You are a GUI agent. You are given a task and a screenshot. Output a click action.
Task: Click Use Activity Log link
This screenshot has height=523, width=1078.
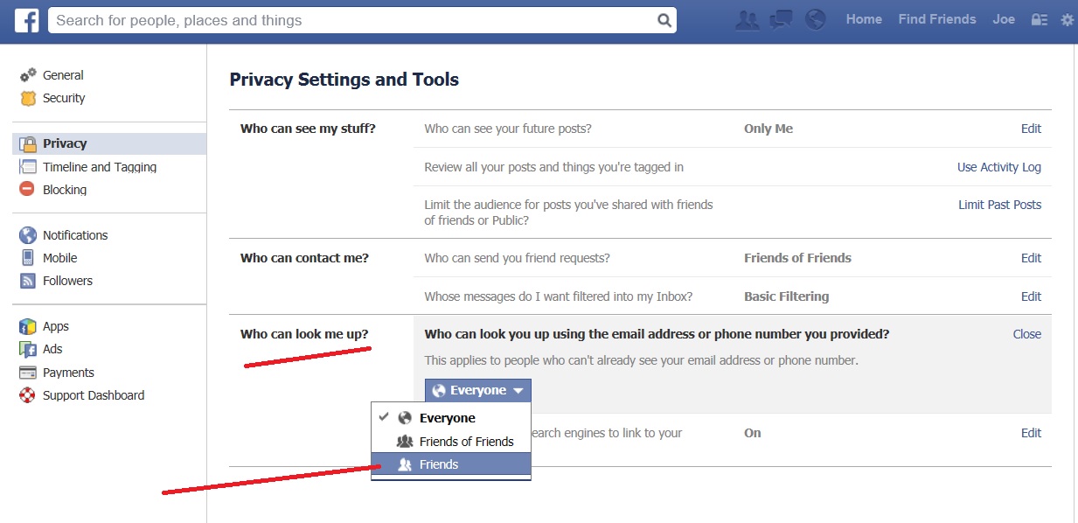[999, 167]
